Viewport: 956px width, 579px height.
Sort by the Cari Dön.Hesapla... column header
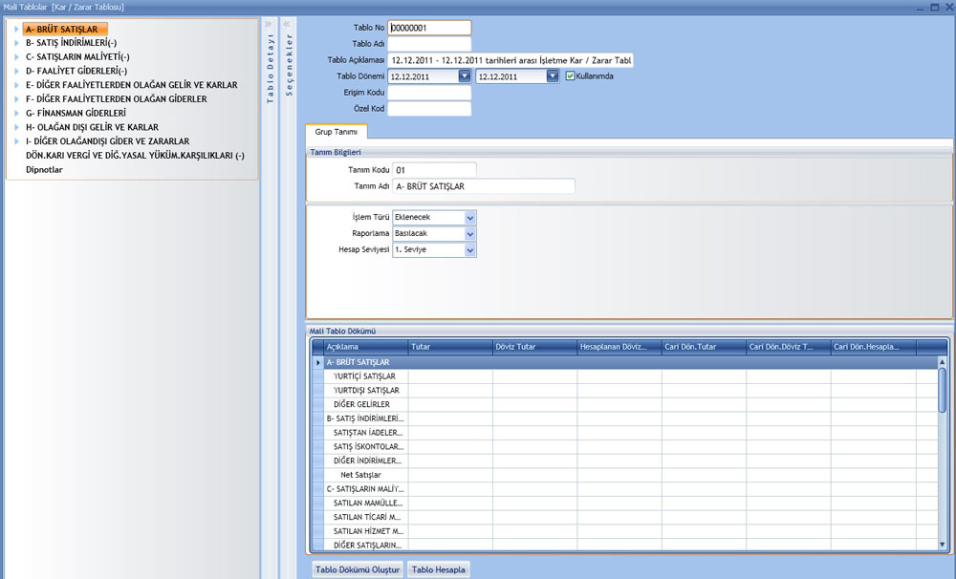[874, 347]
